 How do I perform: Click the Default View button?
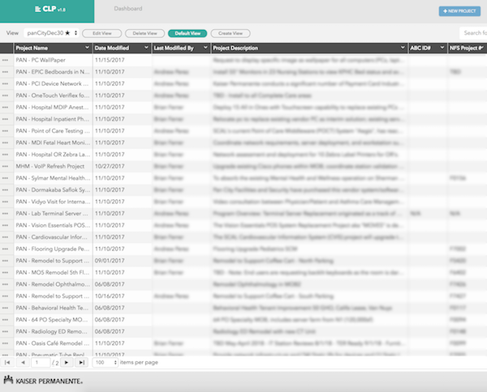pos(187,33)
